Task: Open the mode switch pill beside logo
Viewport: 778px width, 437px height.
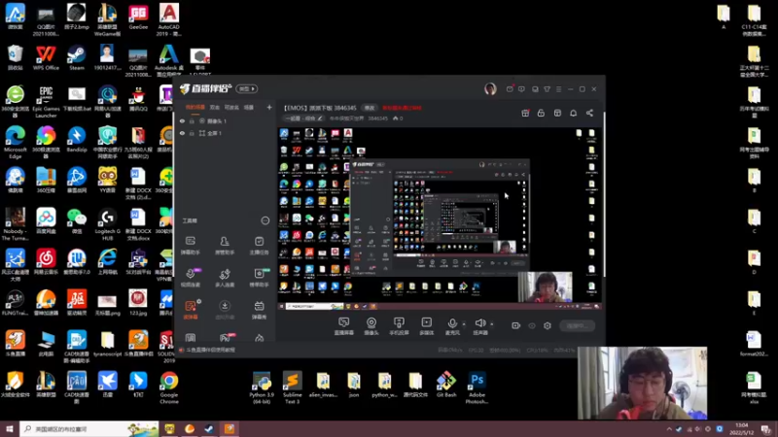Action: [x=247, y=88]
